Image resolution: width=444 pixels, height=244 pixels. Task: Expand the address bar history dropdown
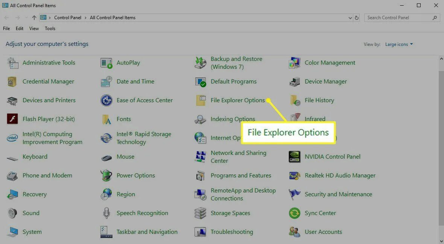(350, 18)
